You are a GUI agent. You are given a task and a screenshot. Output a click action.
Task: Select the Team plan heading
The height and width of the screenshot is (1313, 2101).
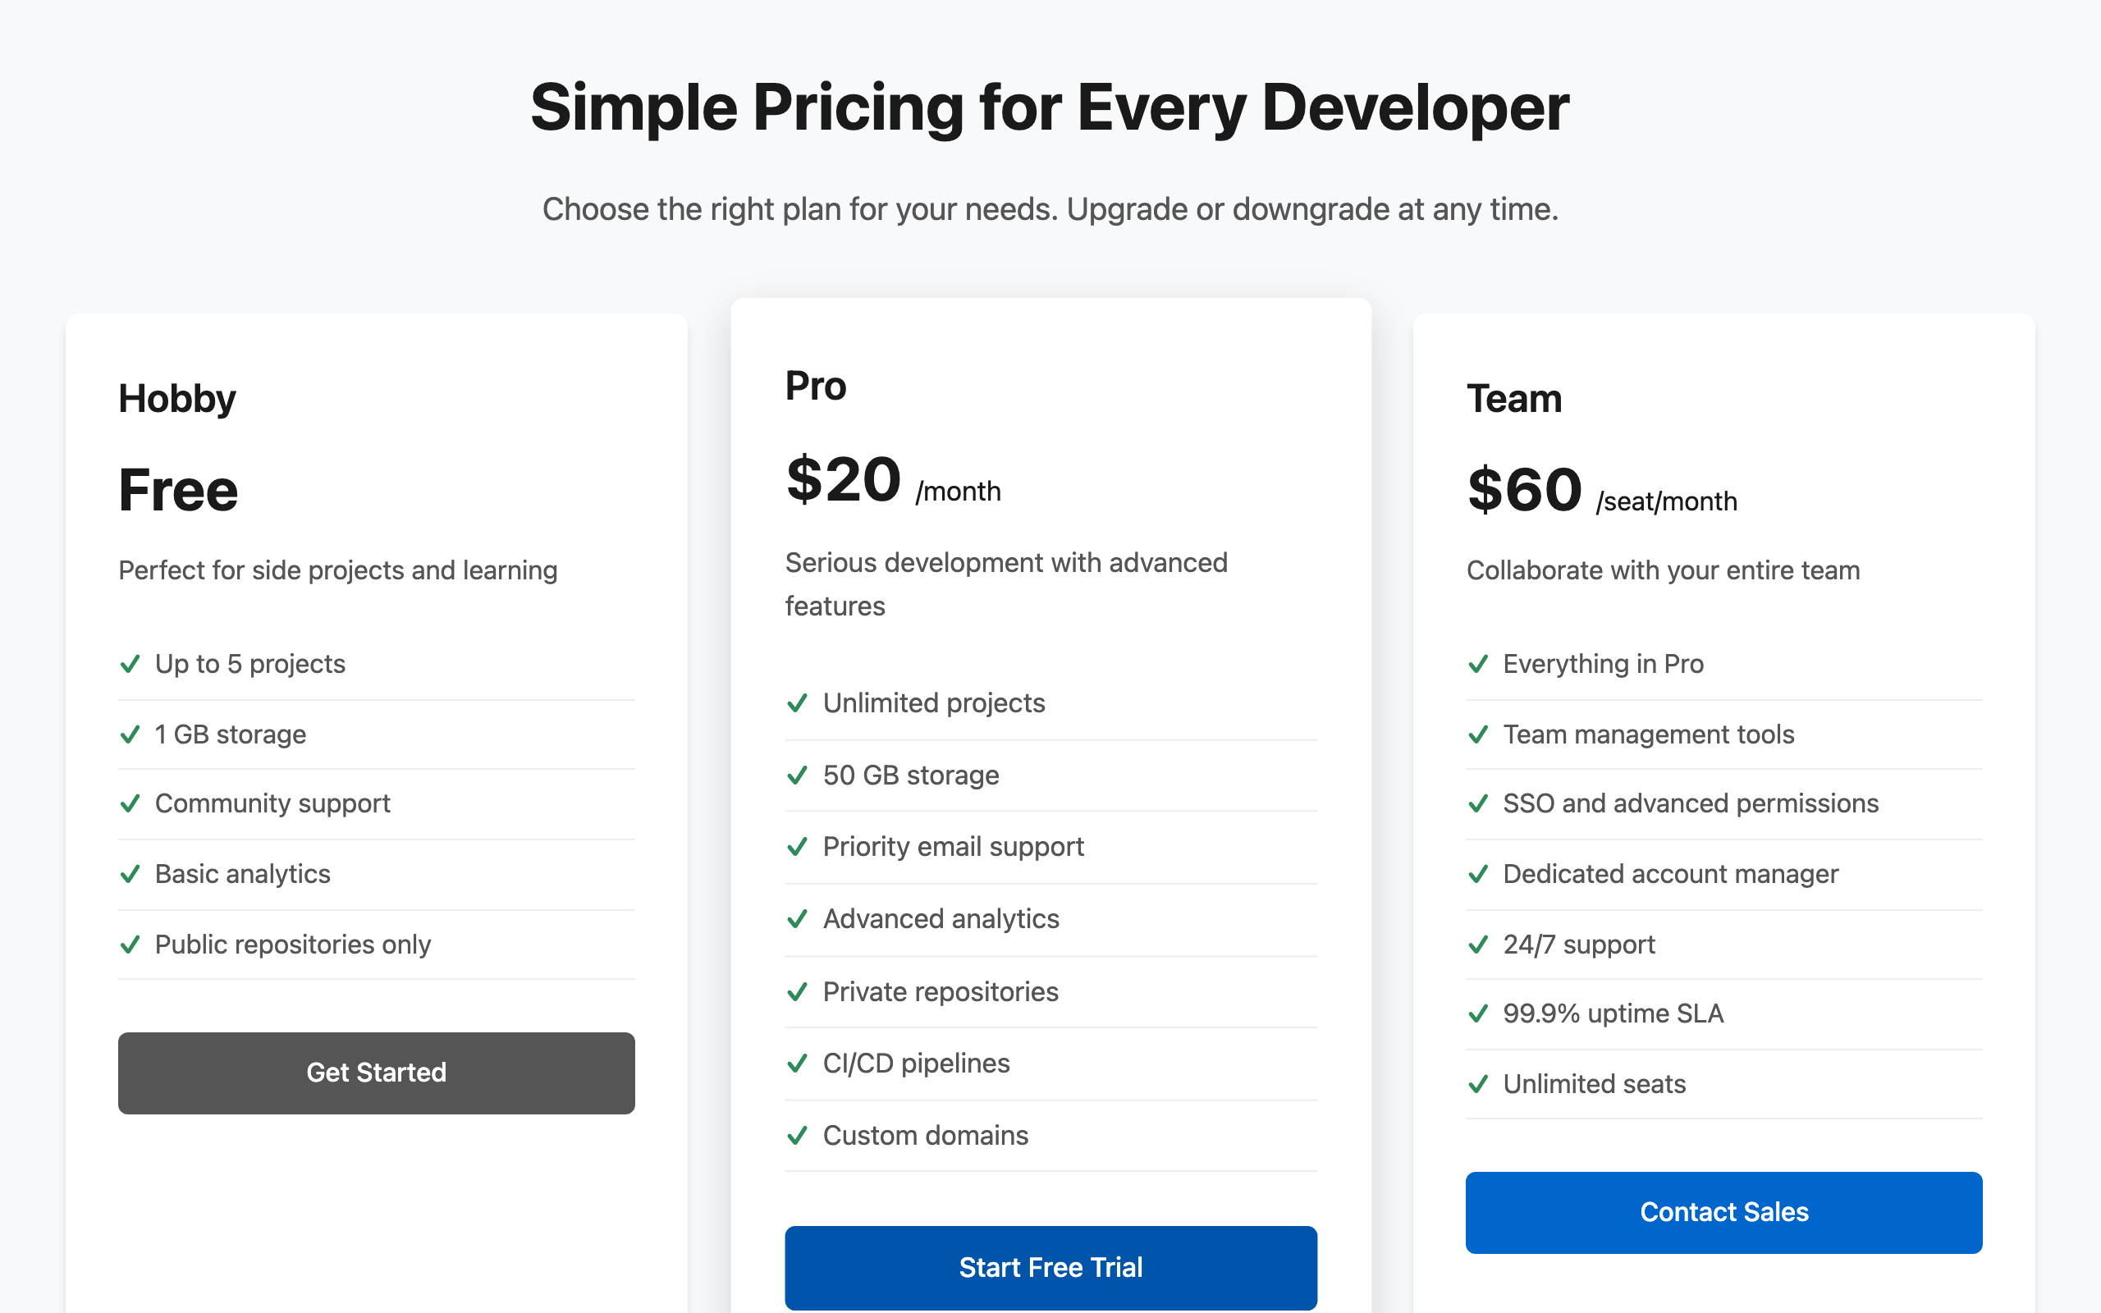click(x=1514, y=399)
